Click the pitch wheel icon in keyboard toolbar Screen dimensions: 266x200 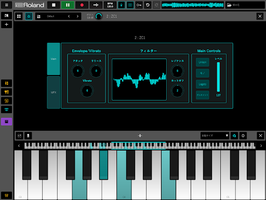coord(28,135)
